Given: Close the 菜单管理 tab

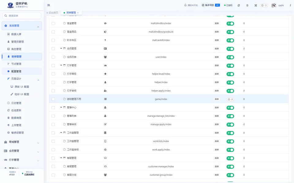Looking at the screenshot, I should (x=78, y=13).
